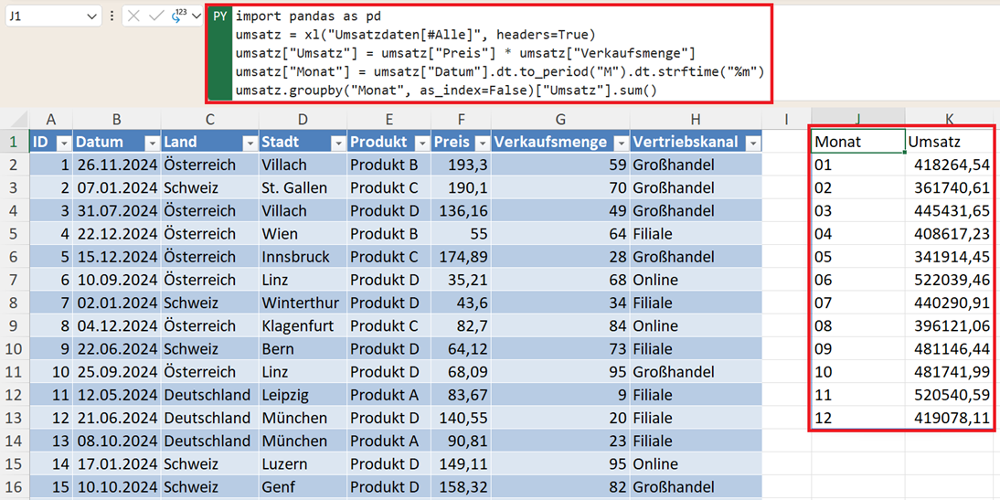The image size is (1000, 500).
Task: Open the Produkt filter dropdown
Action: pos(421,144)
